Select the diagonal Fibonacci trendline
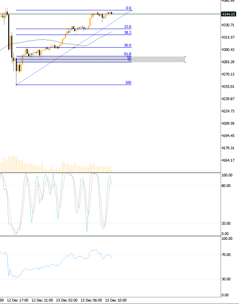This screenshot has width=239, height=304. coord(74,48)
